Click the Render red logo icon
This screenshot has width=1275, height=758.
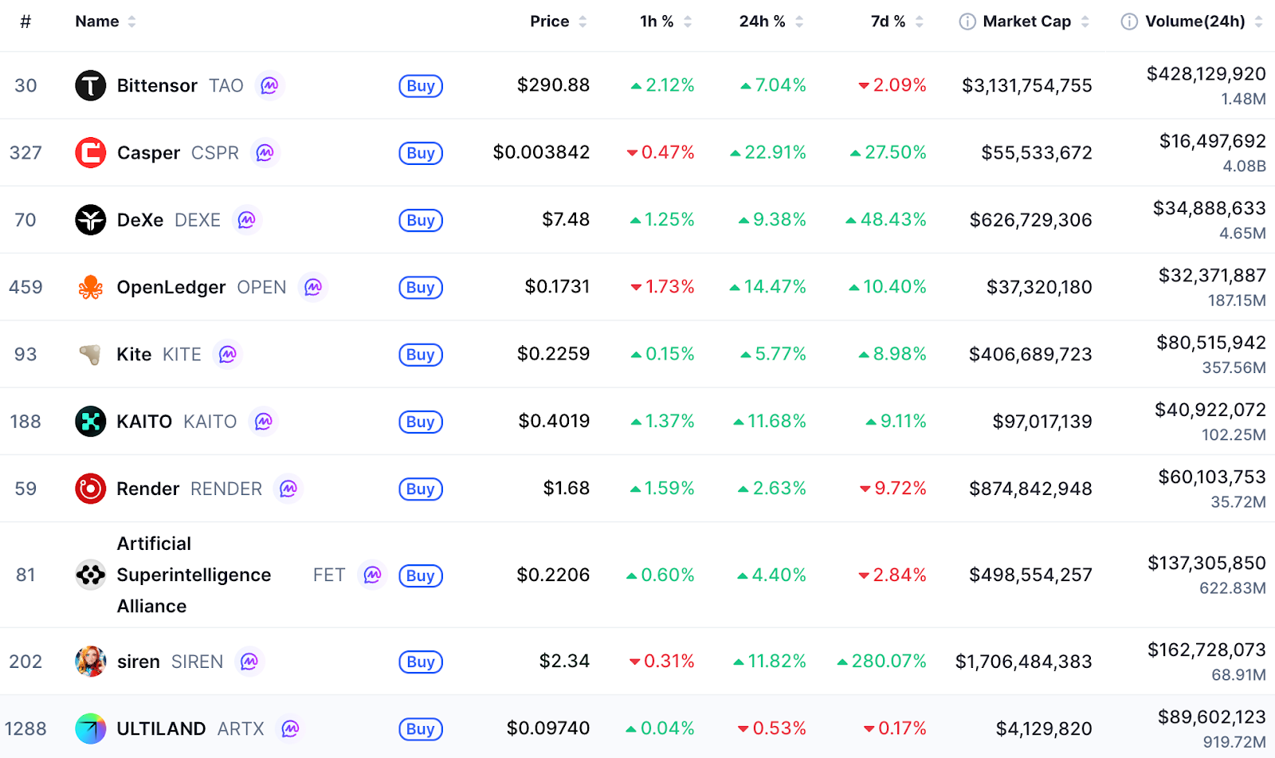90,489
